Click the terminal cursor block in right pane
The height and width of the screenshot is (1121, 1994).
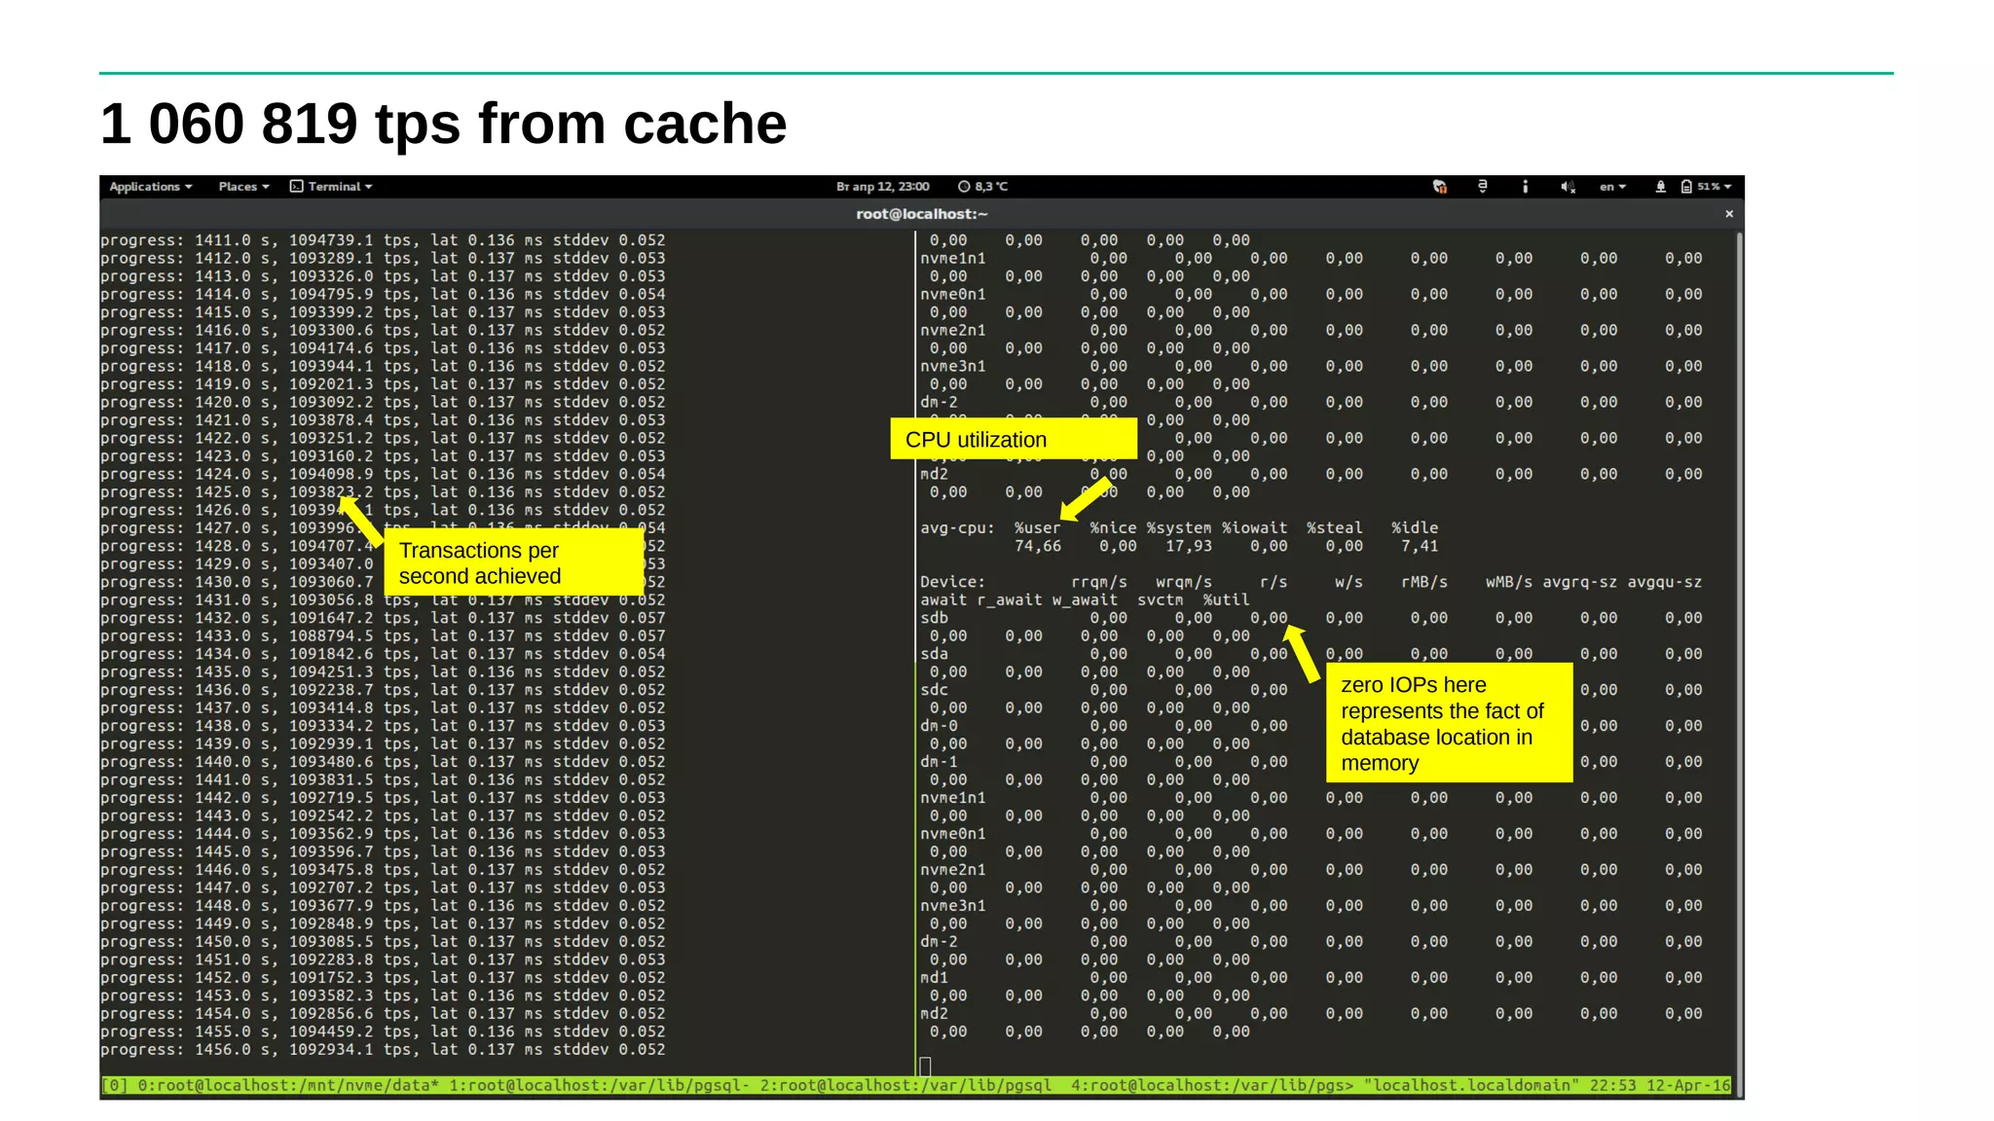925,1067
